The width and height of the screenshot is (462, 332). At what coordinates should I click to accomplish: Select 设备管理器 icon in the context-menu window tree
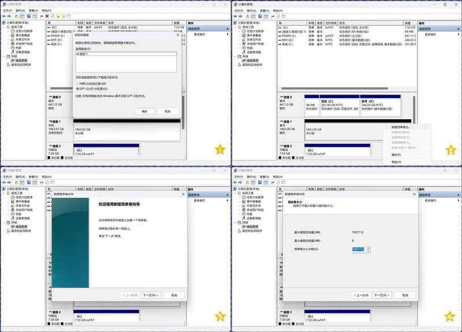244,52
